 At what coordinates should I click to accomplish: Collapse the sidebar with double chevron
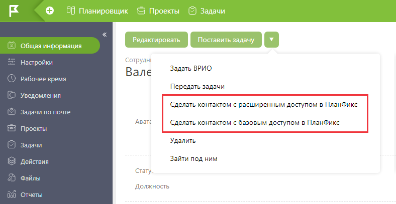click(105, 35)
